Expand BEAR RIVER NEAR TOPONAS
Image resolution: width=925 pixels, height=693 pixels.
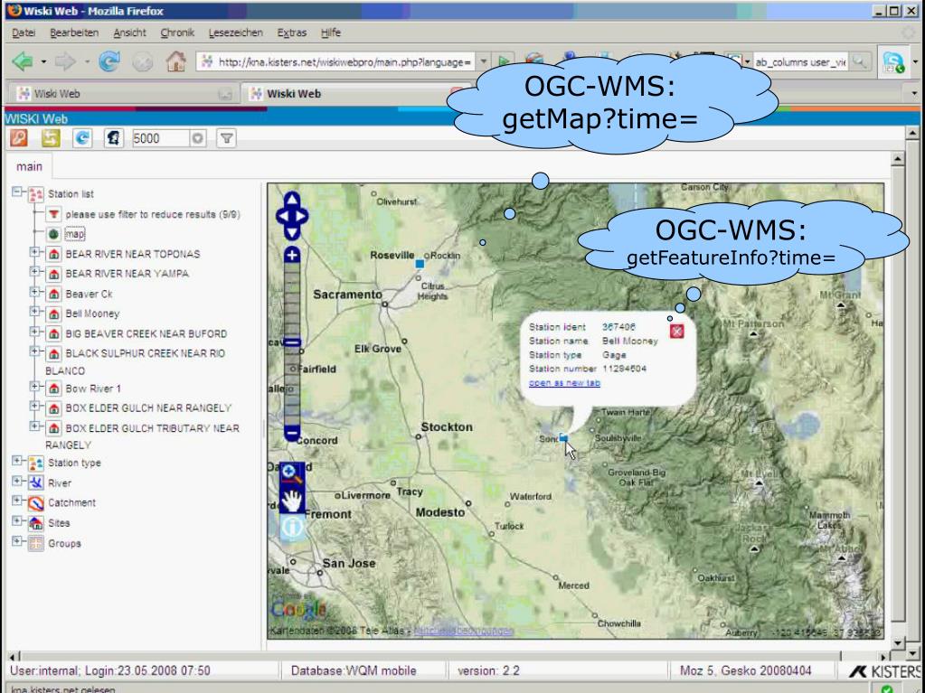point(34,252)
